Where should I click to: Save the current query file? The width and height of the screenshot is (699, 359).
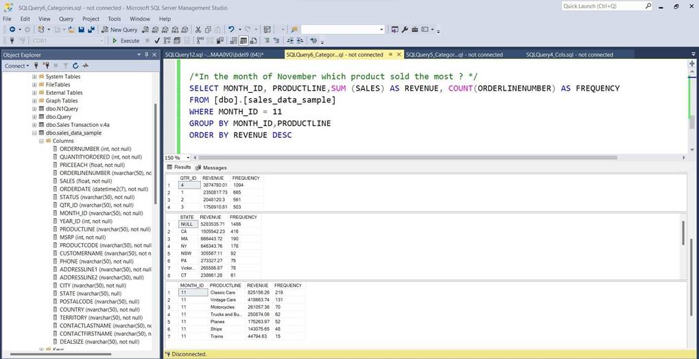tap(82, 30)
